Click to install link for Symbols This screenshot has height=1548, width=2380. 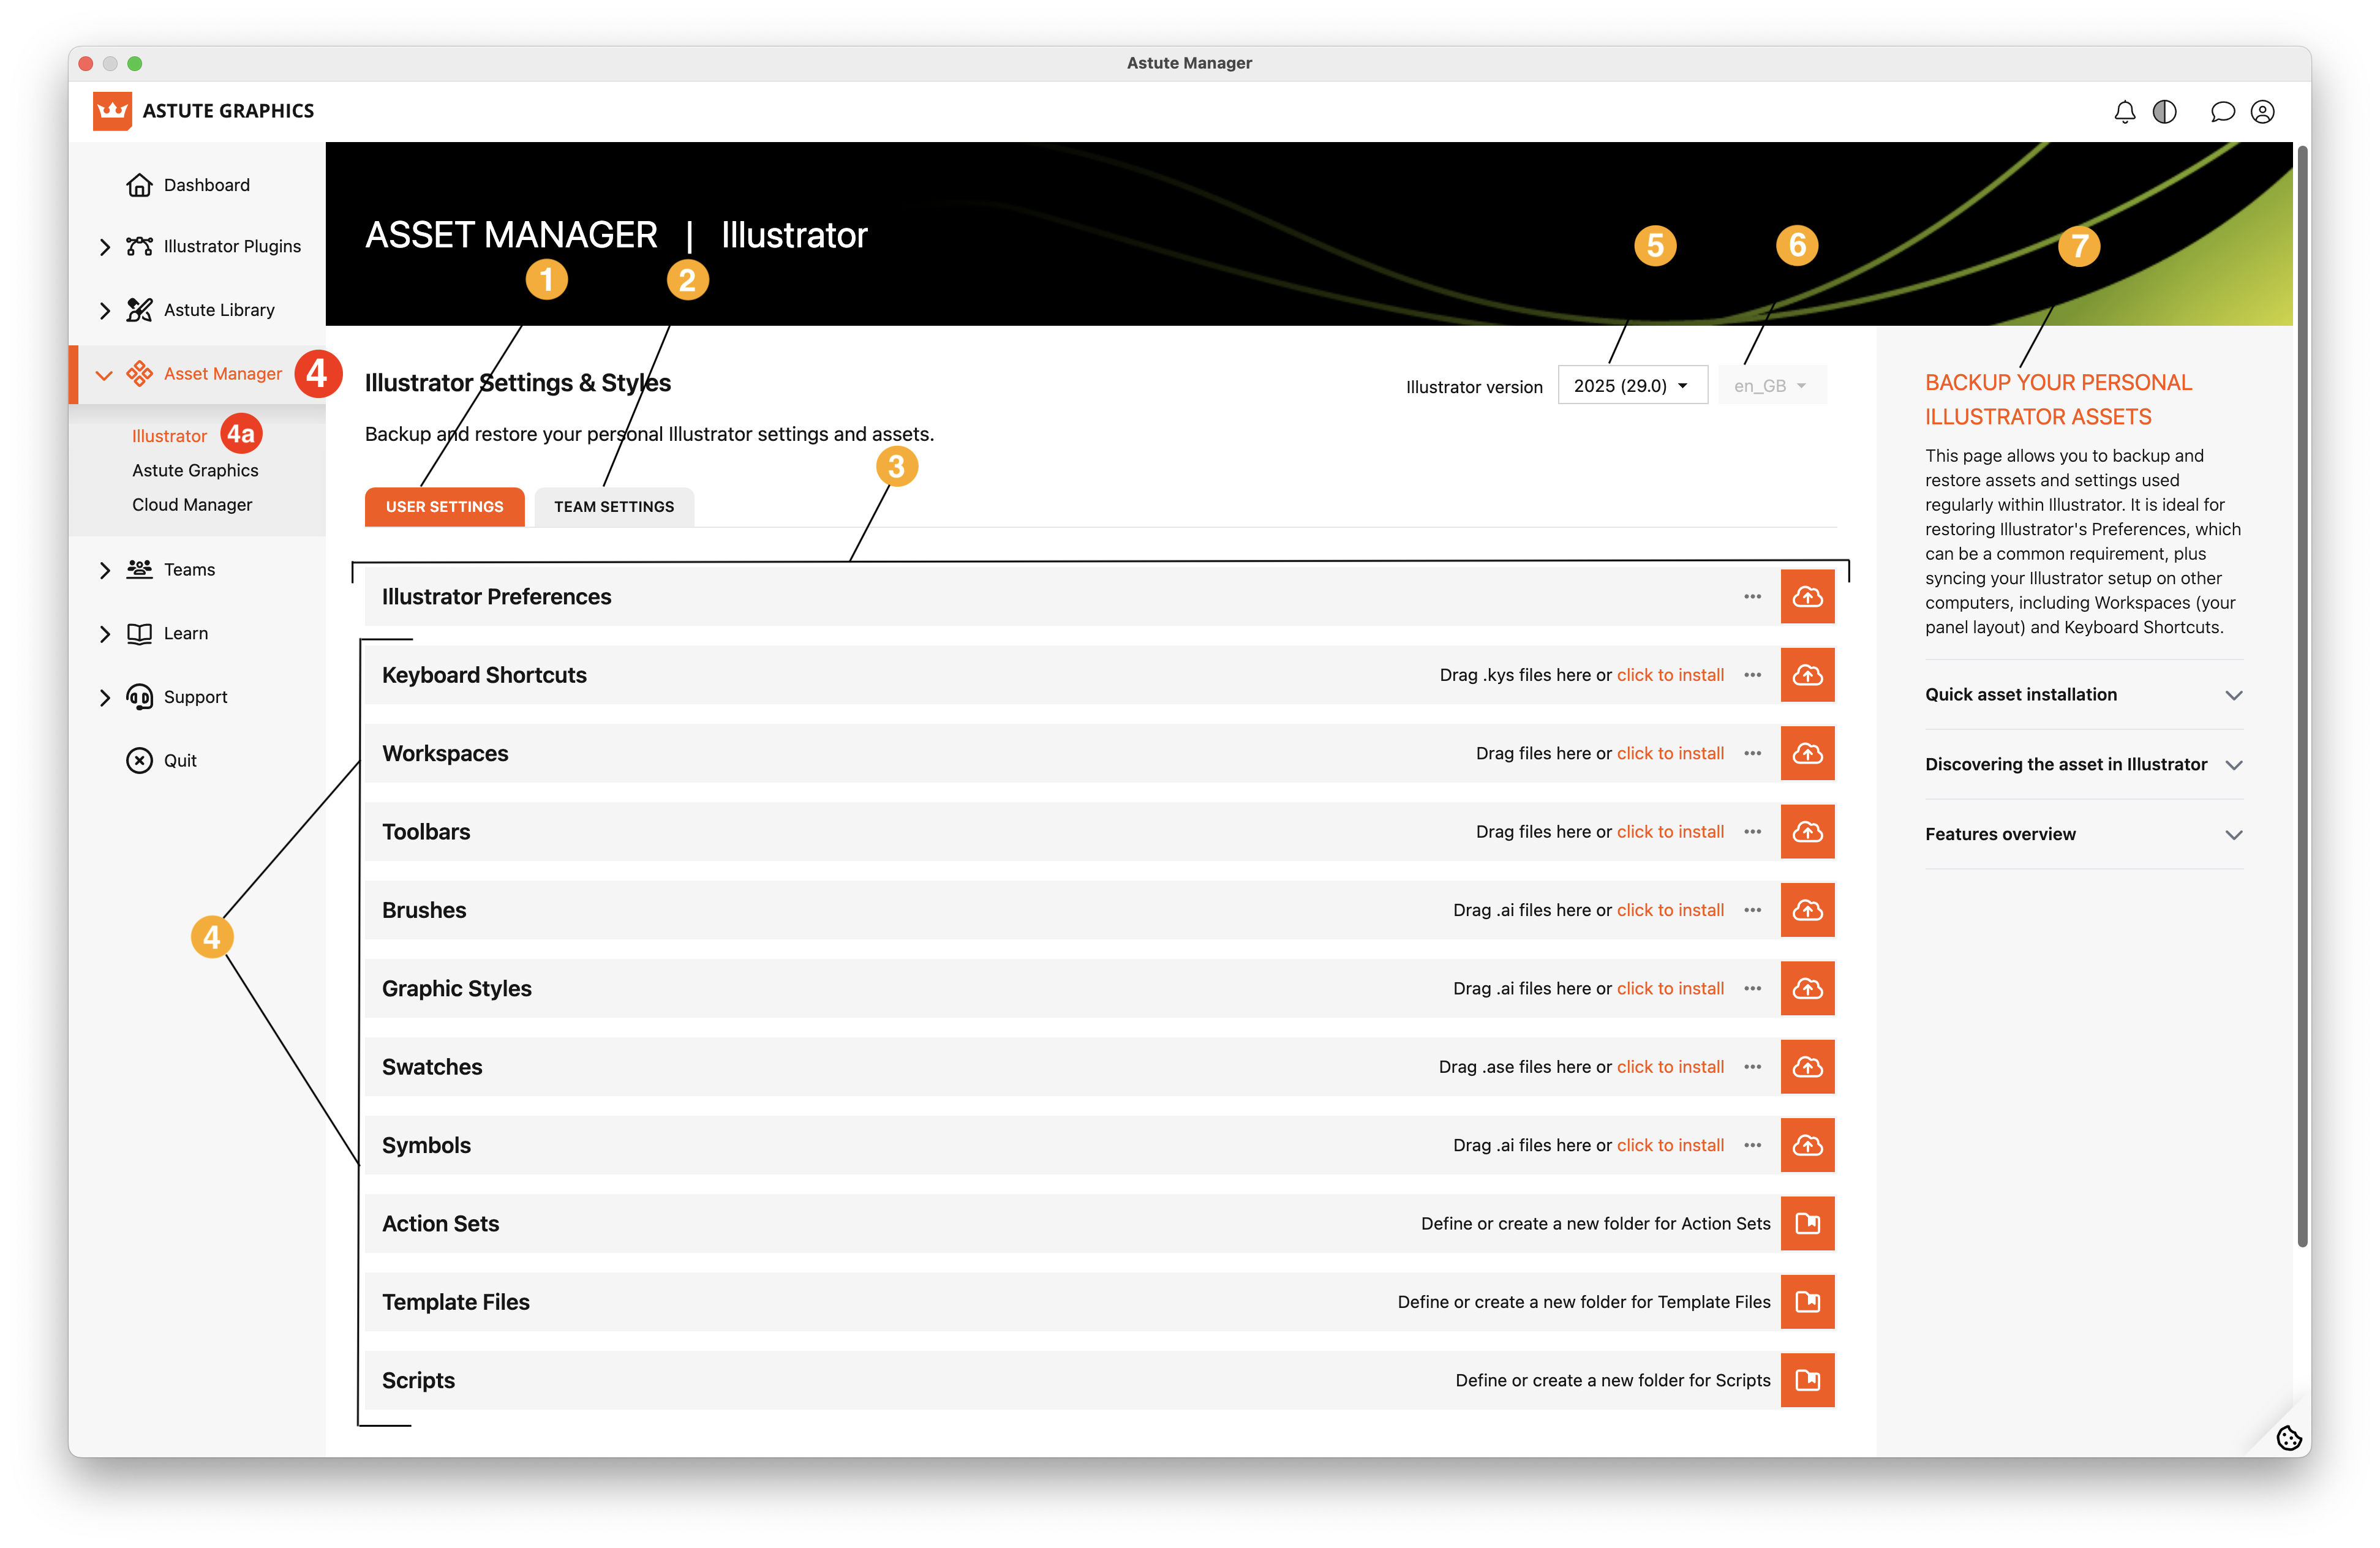1670,1145
